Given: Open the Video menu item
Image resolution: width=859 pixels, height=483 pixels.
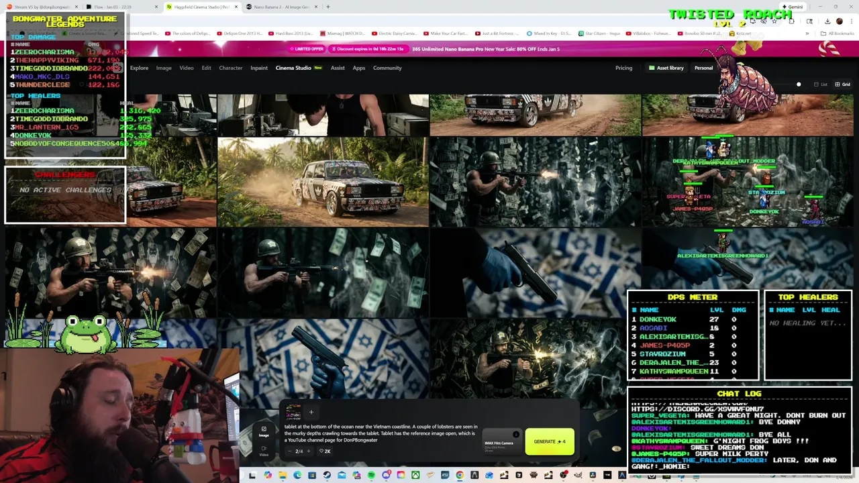Looking at the screenshot, I should [x=187, y=68].
